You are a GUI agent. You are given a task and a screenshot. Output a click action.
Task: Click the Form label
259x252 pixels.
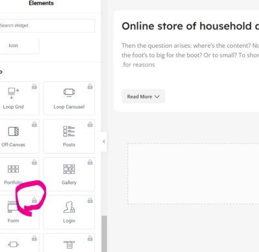coord(14,221)
